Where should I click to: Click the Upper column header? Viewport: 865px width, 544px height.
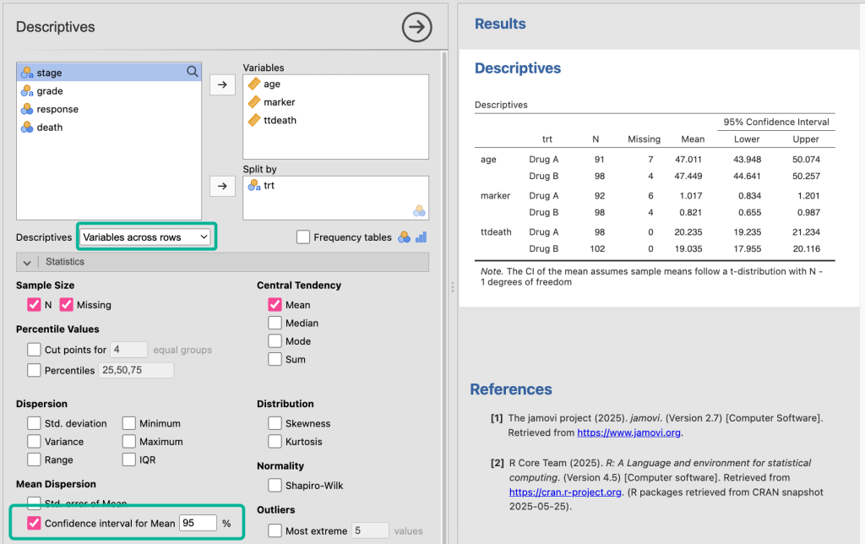point(806,139)
